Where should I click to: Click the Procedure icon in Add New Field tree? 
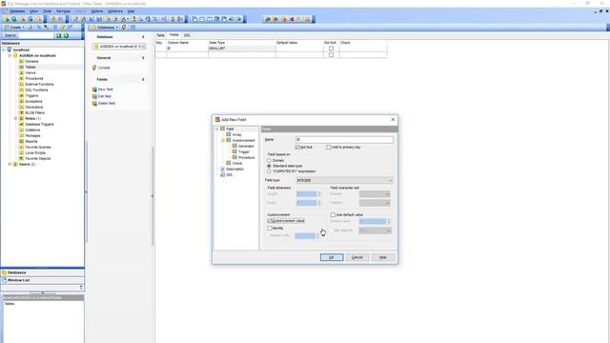point(234,157)
